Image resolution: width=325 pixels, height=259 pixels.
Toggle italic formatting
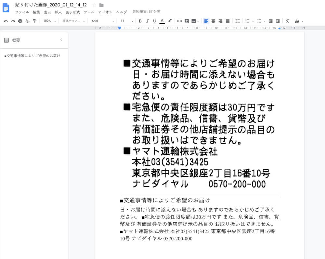click(147, 21)
